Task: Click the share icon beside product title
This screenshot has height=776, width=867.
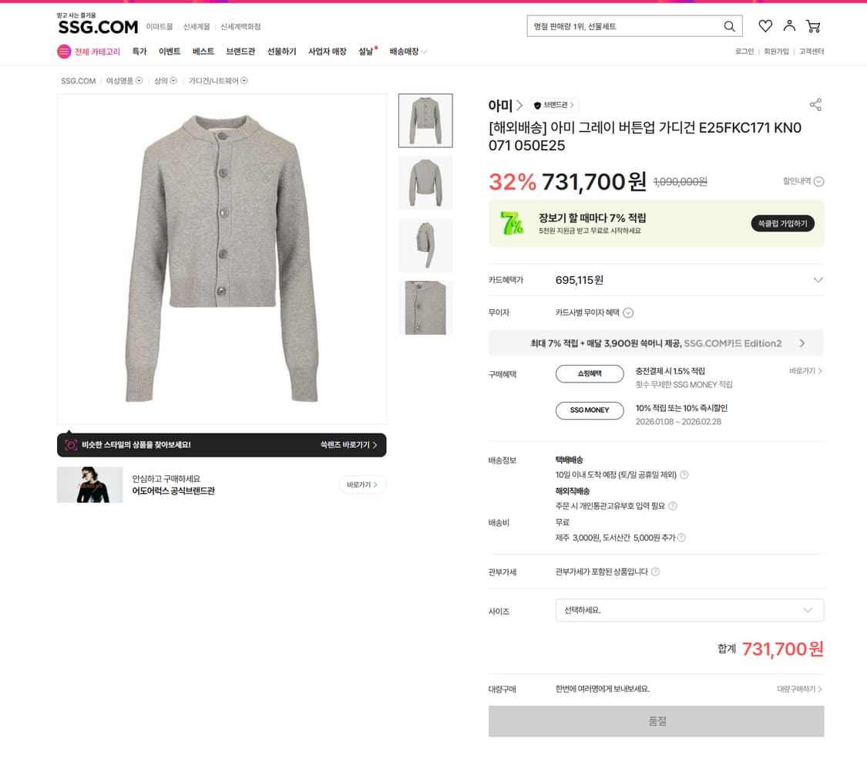Action: (815, 105)
